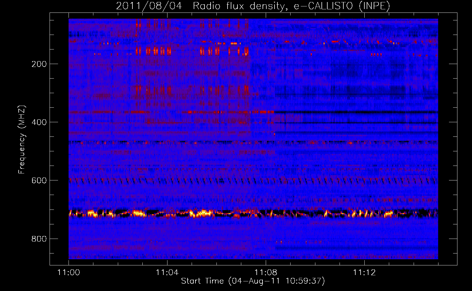Click the 600 frequency tick label
Viewport: 472px width, 291px height.
[39, 180]
